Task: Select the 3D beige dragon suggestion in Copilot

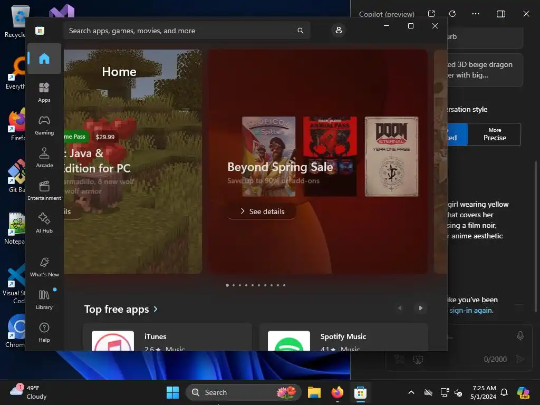Action: [485, 70]
